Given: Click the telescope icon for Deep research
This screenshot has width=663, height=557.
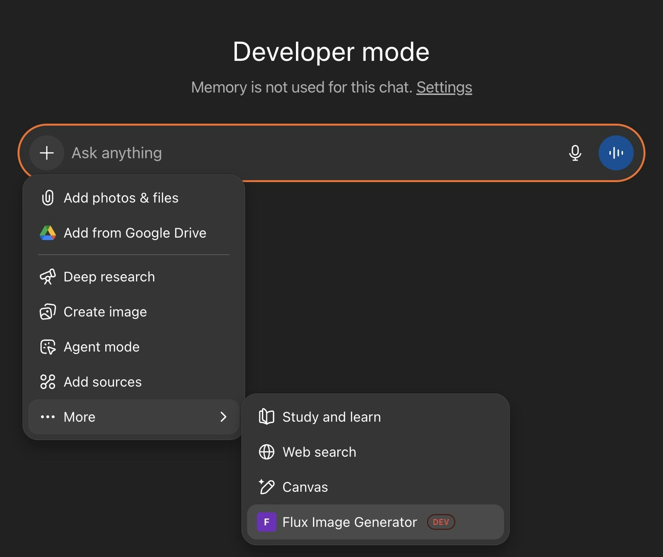Looking at the screenshot, I should click(x=48, y=277).
